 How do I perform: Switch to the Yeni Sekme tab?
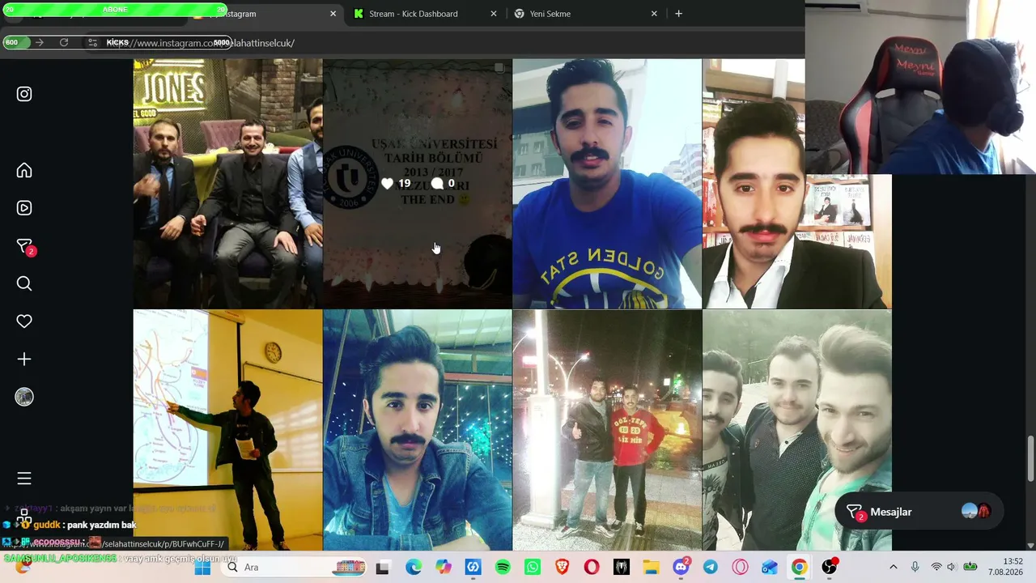pyautogui.click(x=587, y=14)
